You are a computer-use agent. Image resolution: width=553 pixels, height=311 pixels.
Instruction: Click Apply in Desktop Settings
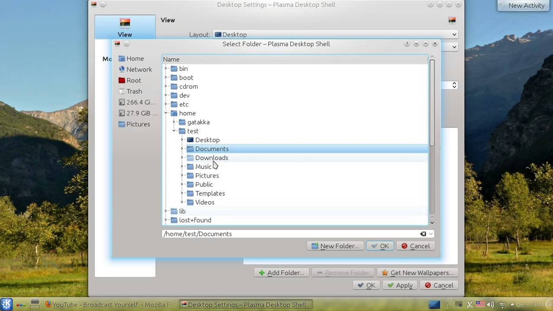[400, 285]
